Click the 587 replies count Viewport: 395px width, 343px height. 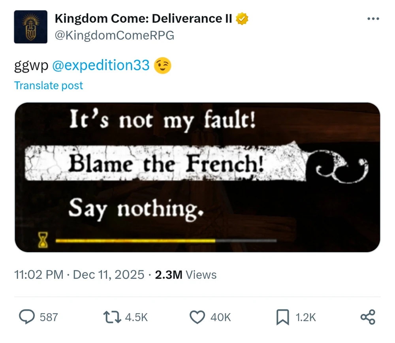tap(49, 317)
